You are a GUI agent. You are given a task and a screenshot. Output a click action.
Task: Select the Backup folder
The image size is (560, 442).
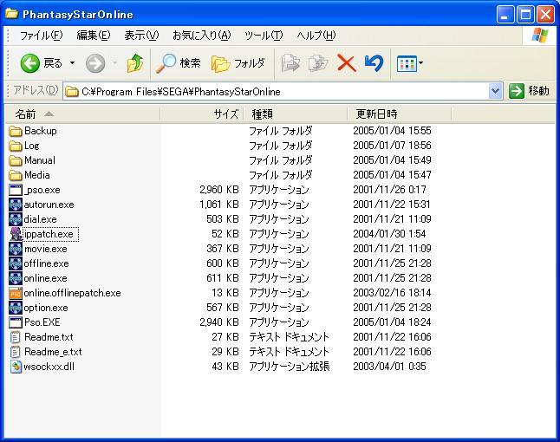pos(40,131)
